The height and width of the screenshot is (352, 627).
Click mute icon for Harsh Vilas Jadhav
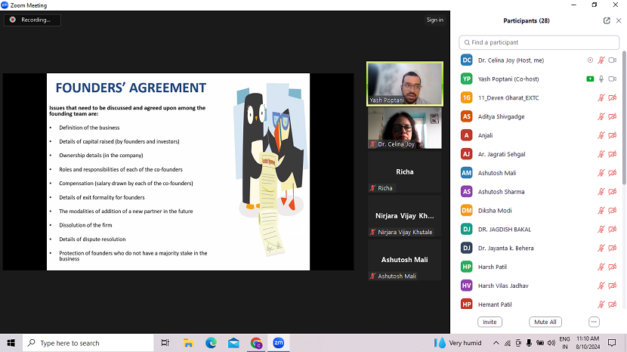601,286
